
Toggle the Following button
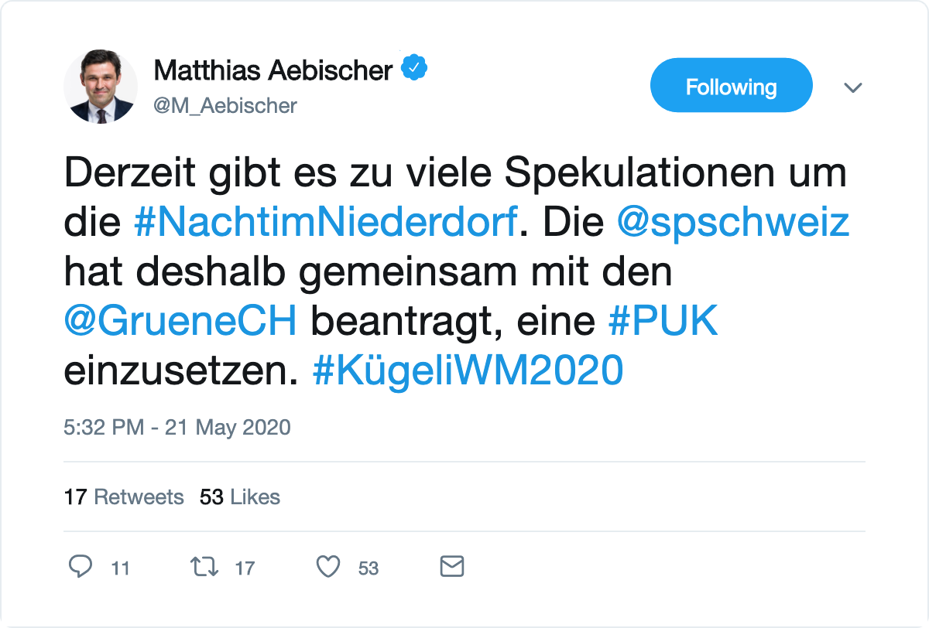pyautogui.click(x=731, y=86)
